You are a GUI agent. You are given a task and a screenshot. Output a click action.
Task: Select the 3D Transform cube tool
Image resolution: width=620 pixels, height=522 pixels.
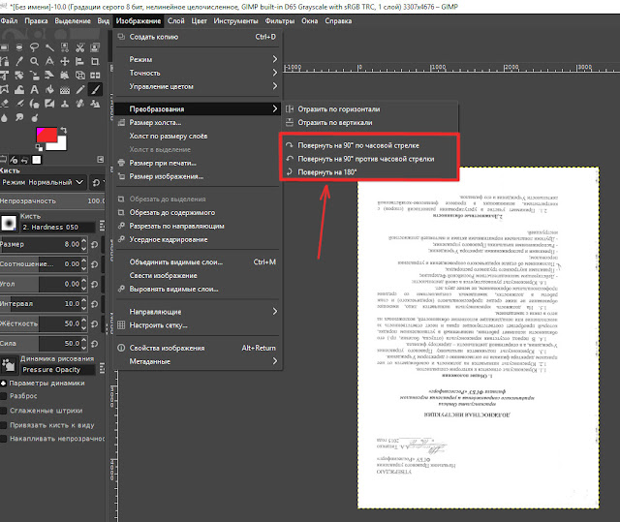click(79, 76)
